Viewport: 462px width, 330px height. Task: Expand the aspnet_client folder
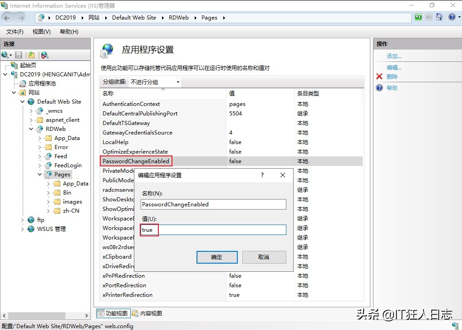[31, 120]
